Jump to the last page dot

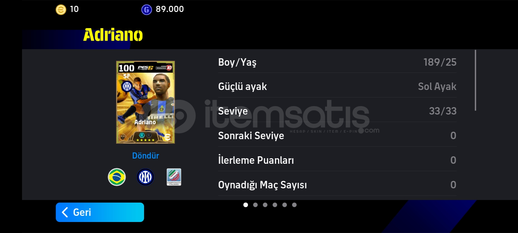[x=294, y=205]
